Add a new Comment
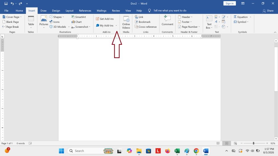 coord(167,21)
